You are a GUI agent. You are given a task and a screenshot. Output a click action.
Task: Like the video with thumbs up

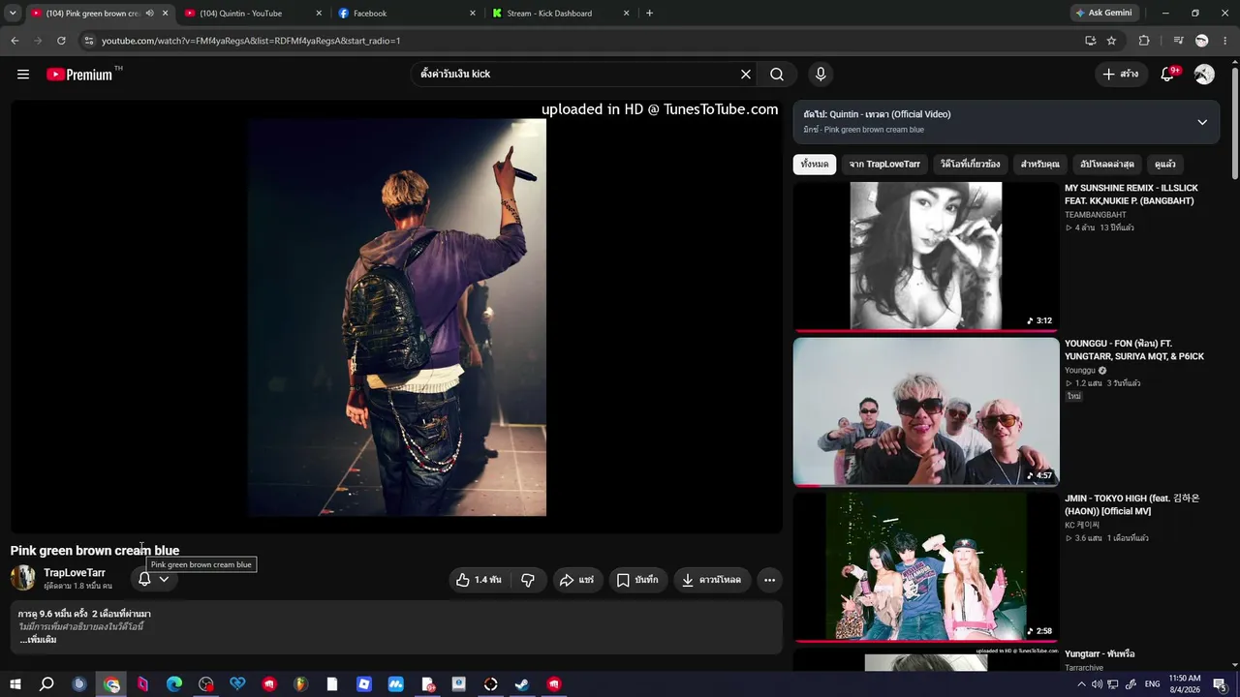pyautogui.click(x=480, y=580)
